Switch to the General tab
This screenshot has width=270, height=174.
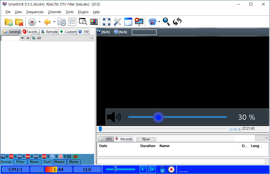pyautogui.click(x=12, y=32)
